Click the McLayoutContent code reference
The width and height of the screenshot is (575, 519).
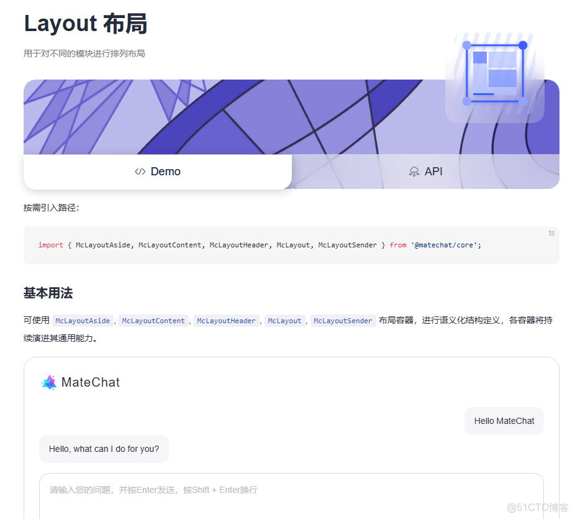(153, 320)
